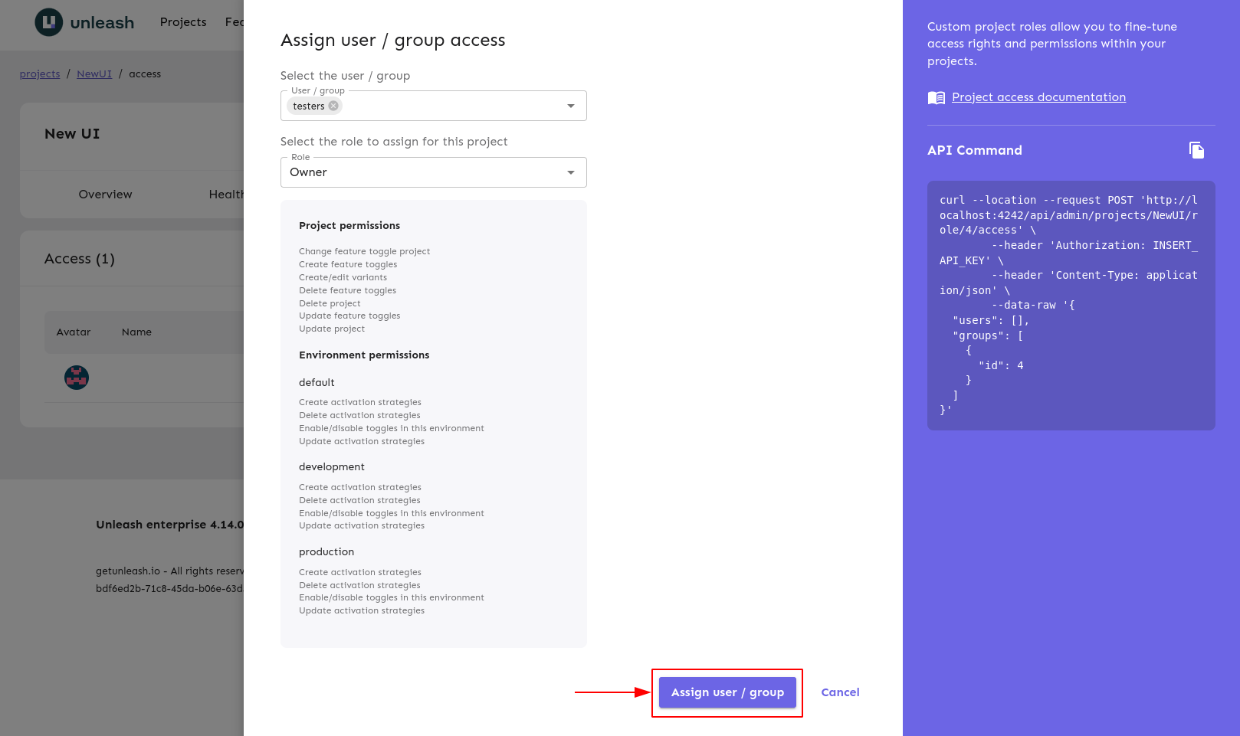Click the book icon beside documentation link
1240x736 pixels.
coord(936,98)
